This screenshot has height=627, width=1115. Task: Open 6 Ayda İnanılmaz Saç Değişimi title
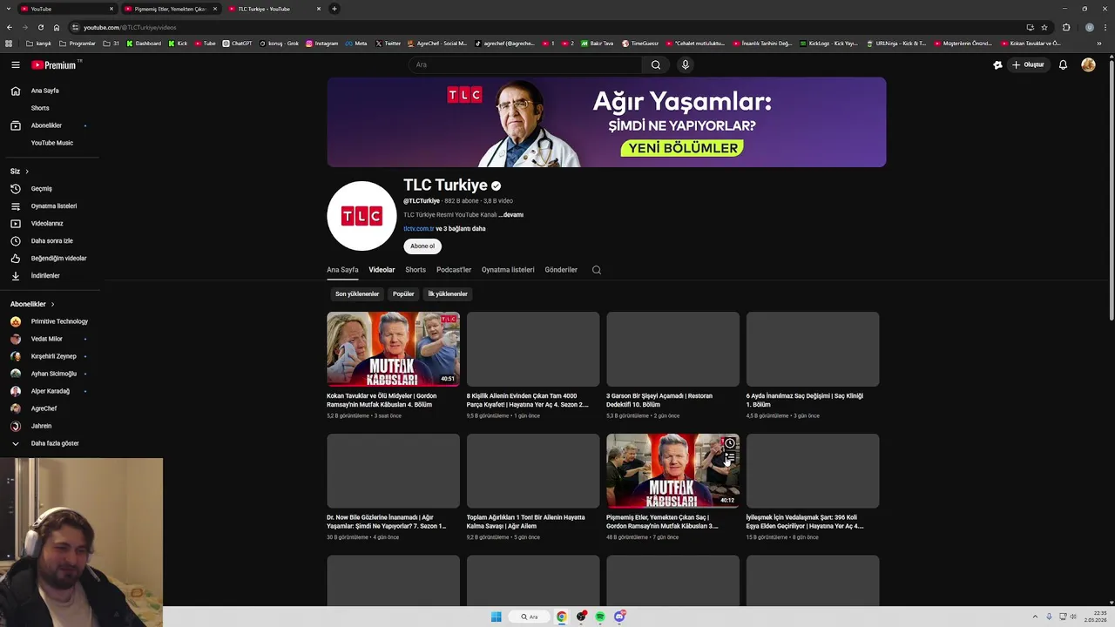click(x=805, y=401)
